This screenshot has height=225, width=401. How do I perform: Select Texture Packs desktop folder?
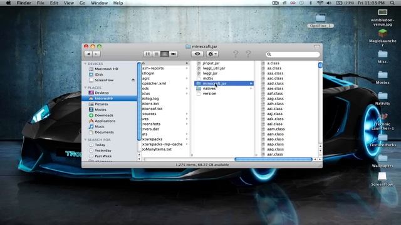383,141
